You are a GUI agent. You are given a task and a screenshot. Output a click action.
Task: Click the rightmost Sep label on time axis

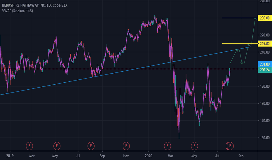[x=241, y=156]
